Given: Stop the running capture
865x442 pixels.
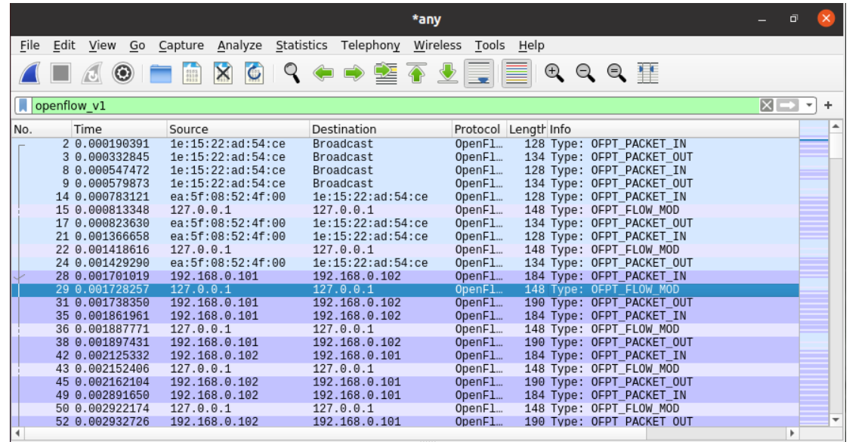Looking at the screenshot, I should coord(60,73).
